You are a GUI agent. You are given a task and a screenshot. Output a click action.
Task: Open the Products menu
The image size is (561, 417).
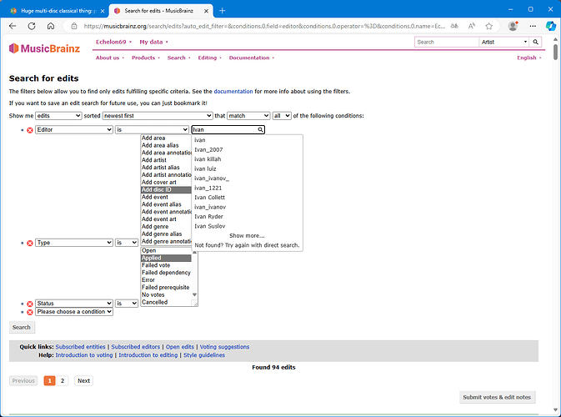tap(146, 58)
